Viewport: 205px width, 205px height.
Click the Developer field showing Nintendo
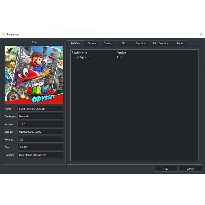(x=40, y=116)
